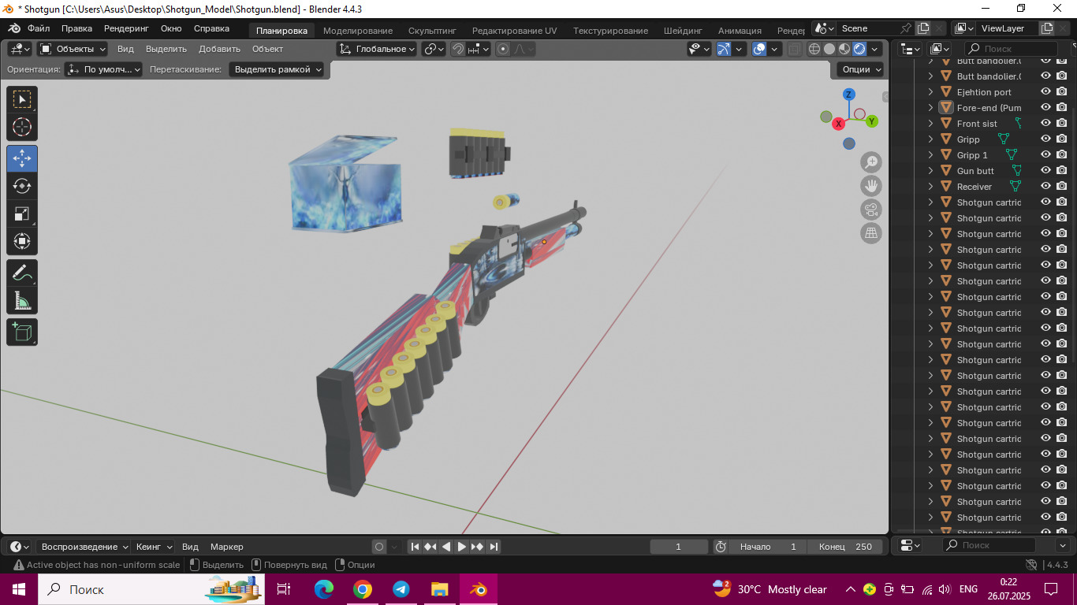Open the Опции dropdown
The image size is (1077, 605).
click(860, 69)
